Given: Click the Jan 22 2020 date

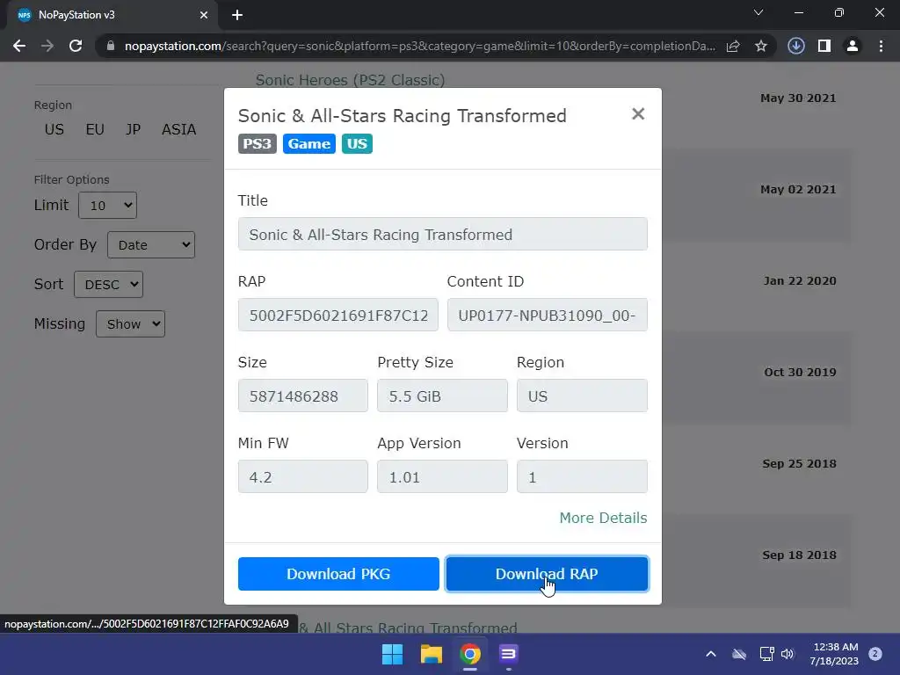Looking at the screenshot, I should (x=800, y=280).
